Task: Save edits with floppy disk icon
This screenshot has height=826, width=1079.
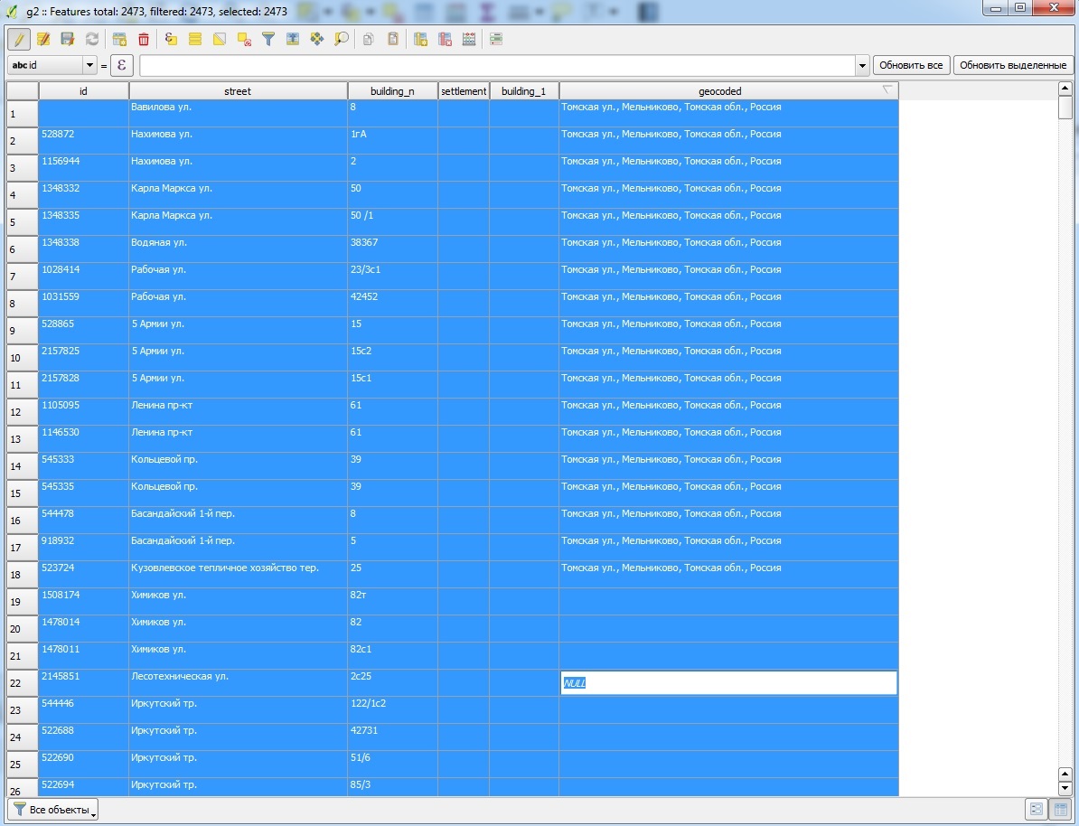Action: 68,39
